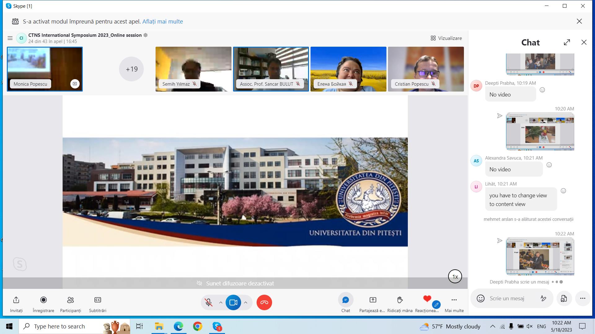Viewport: 595px width, 334px height.
Task: Select Monica Popescu video tile
Action: click(45, 69)
